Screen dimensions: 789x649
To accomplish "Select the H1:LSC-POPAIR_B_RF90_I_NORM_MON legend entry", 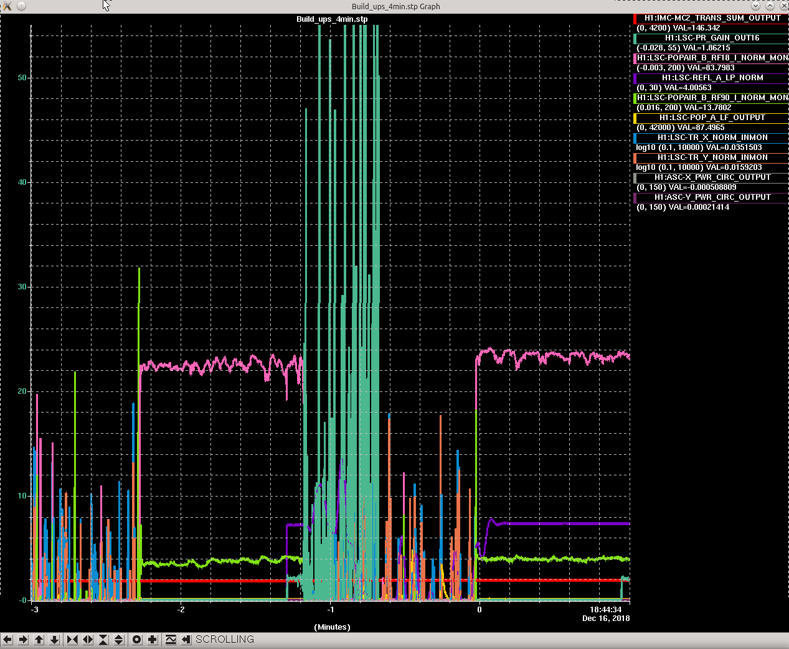I will [711, 98].
